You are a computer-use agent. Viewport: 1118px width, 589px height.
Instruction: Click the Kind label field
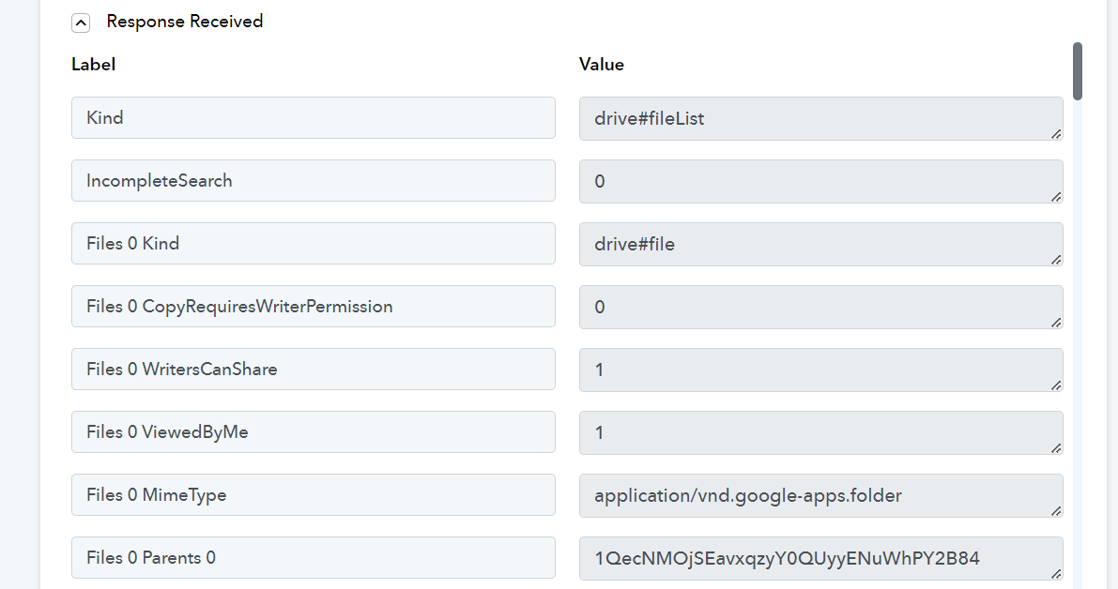coord(313,117)
